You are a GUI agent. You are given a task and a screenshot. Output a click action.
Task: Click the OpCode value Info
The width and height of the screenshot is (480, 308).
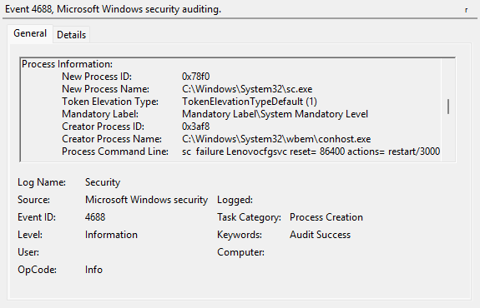click(x=93, y=270)
